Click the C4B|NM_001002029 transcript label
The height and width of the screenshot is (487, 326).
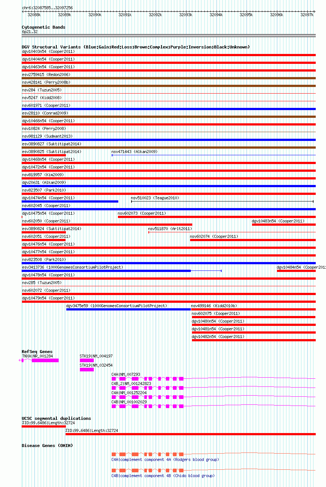click(x=129, y=402)
